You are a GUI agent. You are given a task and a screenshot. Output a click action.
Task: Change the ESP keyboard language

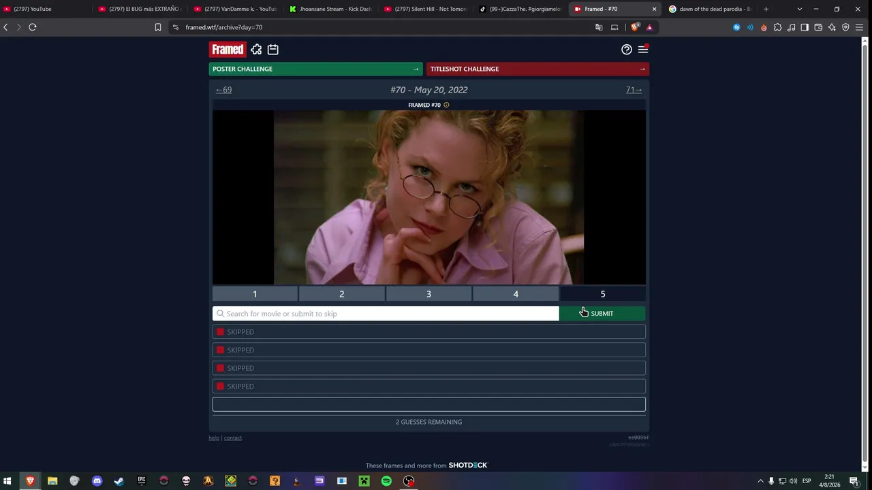tap(807, 481)
